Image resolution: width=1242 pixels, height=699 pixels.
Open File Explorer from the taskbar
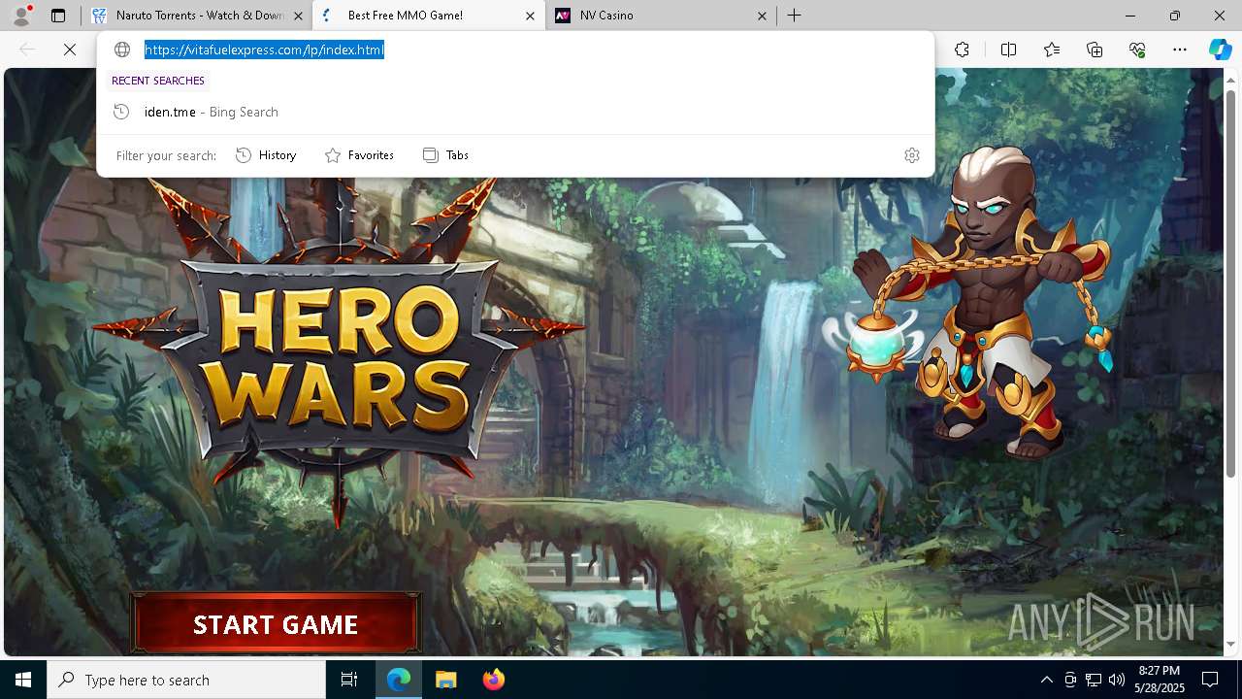(x=445, y=680)
